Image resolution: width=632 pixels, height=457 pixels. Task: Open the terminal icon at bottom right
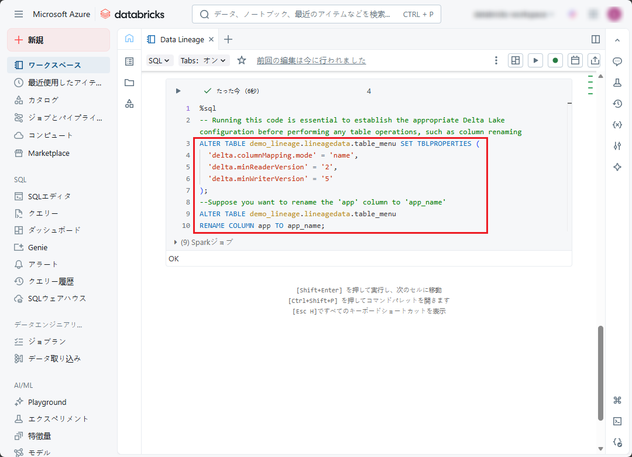[x=617, y=421]
